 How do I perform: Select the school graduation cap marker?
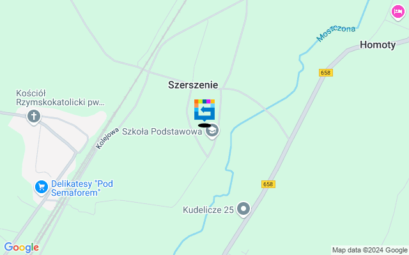pyautogui.click(x=212, y=131)
